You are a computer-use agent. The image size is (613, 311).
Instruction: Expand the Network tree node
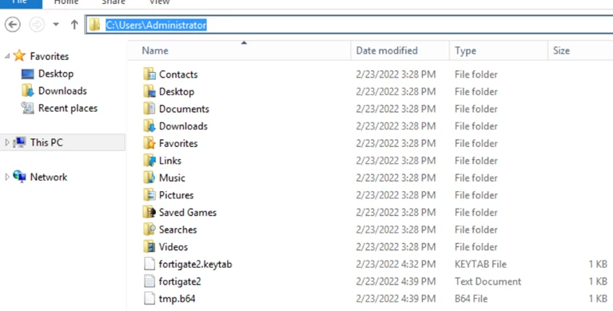tap(6, 177)
